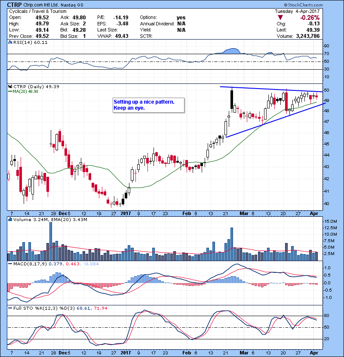Select the High value 49.79
344x357 pixels.
(42, 24)
